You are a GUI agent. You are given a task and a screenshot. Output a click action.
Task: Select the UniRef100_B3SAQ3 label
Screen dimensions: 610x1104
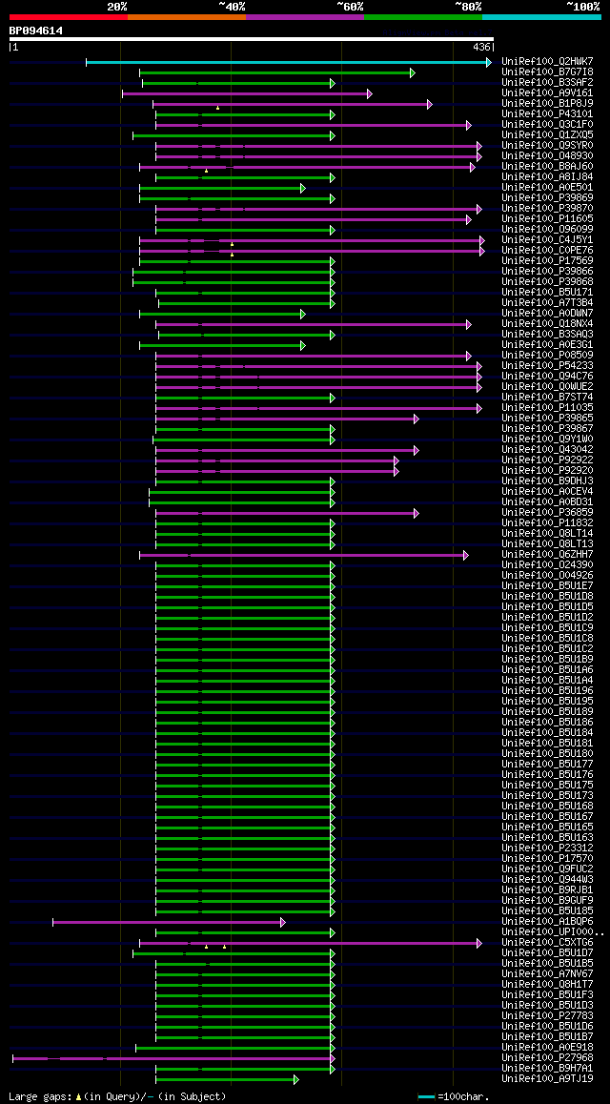click(547, 335)
